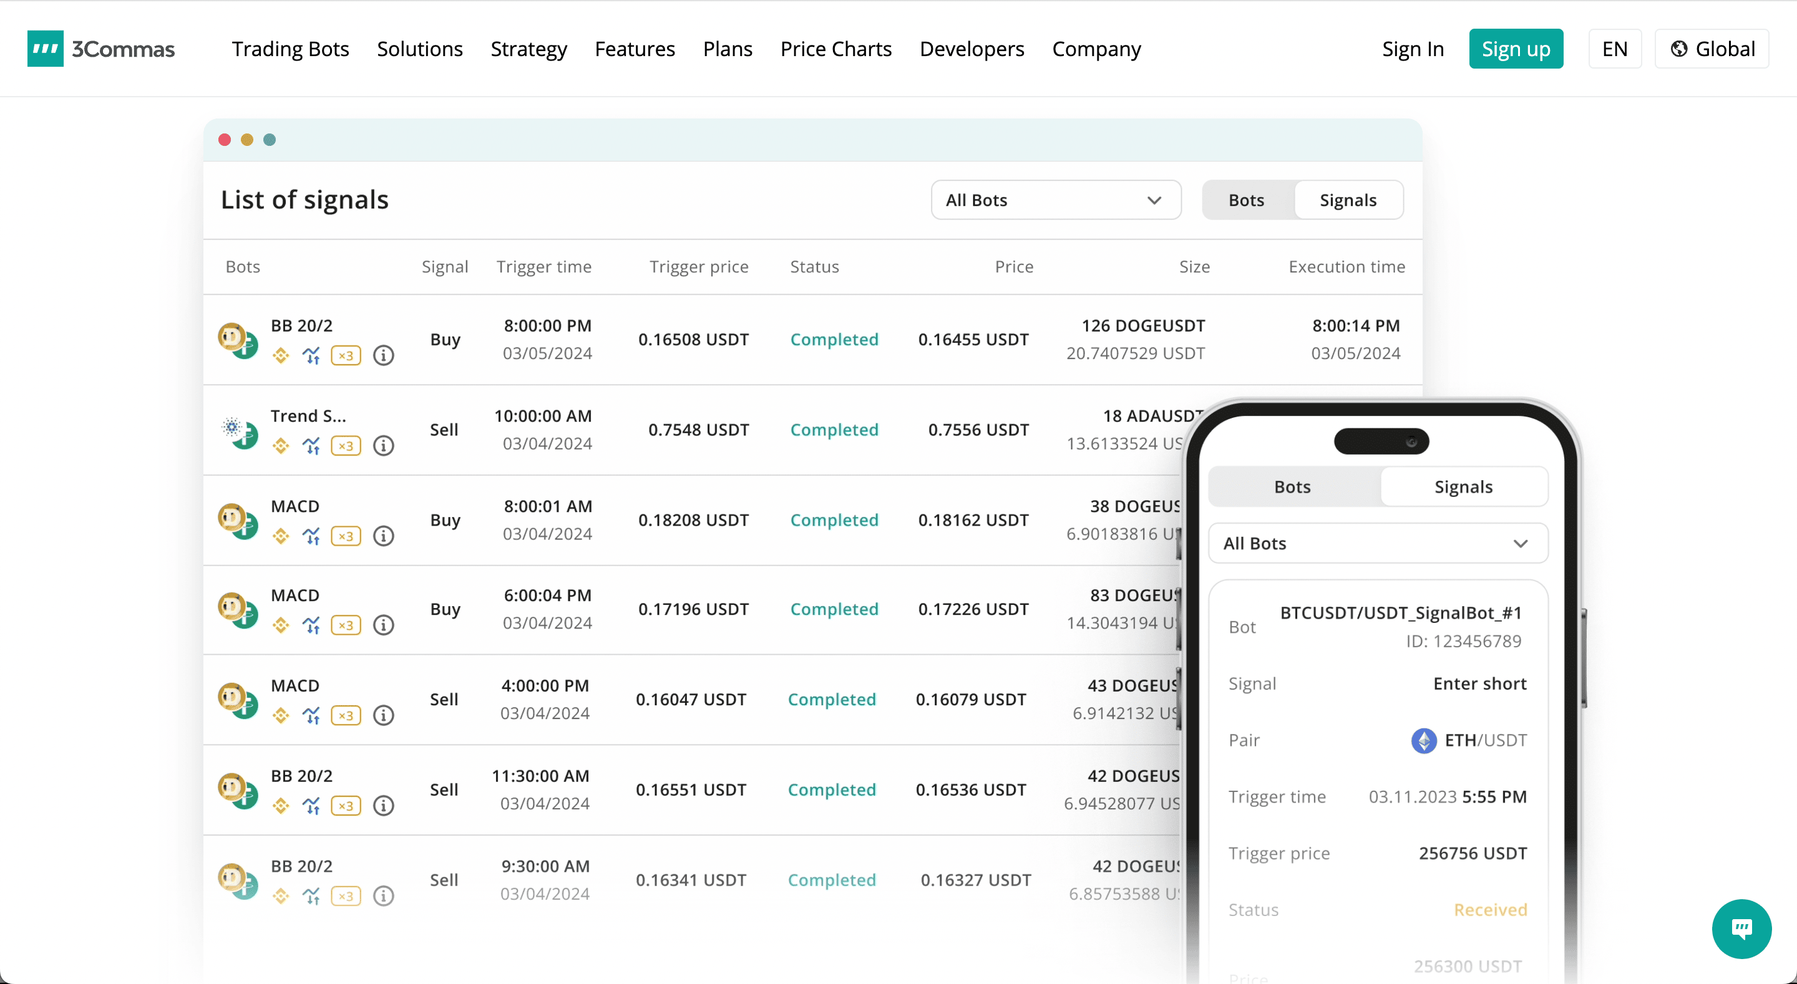Screen dimensions: 1797x984
Task: Select Bots toggle on the phone mockup
Action: coord(1292,487)
